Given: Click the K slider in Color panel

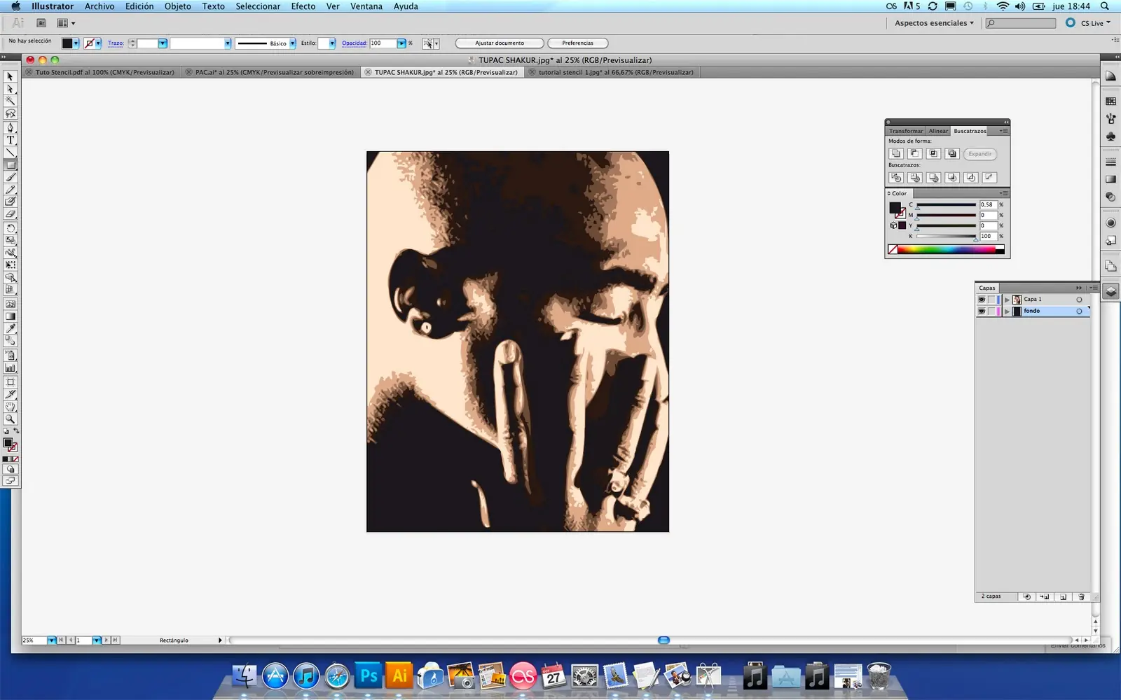Looking at the screenshot, I should [946, 237].
